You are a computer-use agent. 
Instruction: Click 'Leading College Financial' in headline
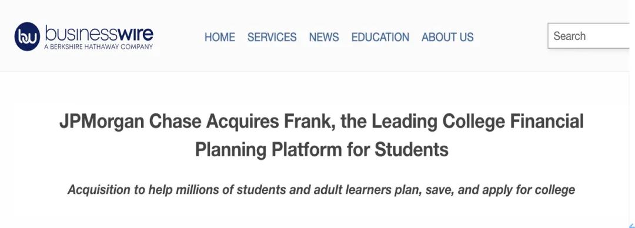(478, 122)
